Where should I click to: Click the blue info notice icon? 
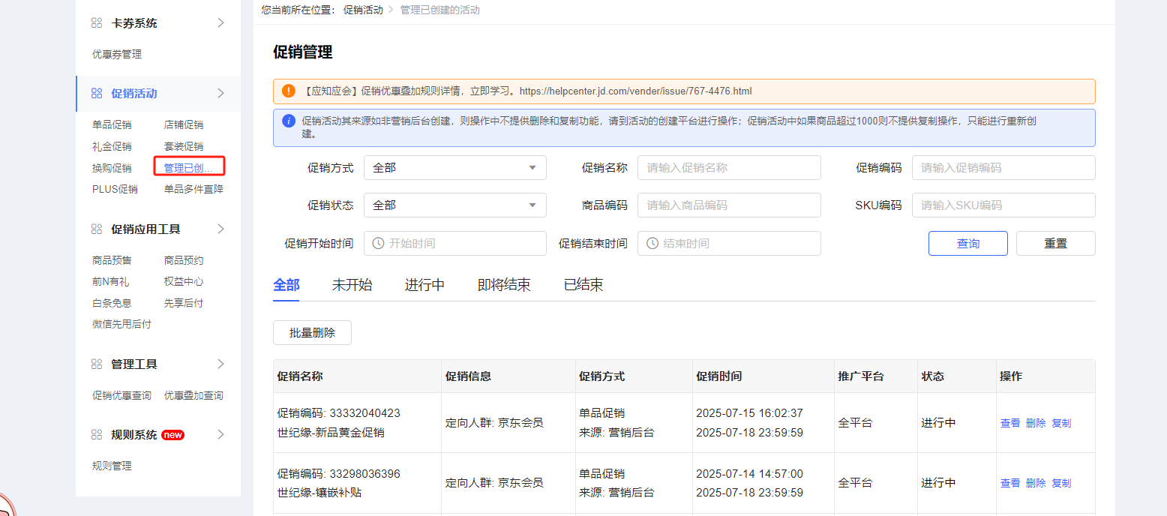(289, 121)
